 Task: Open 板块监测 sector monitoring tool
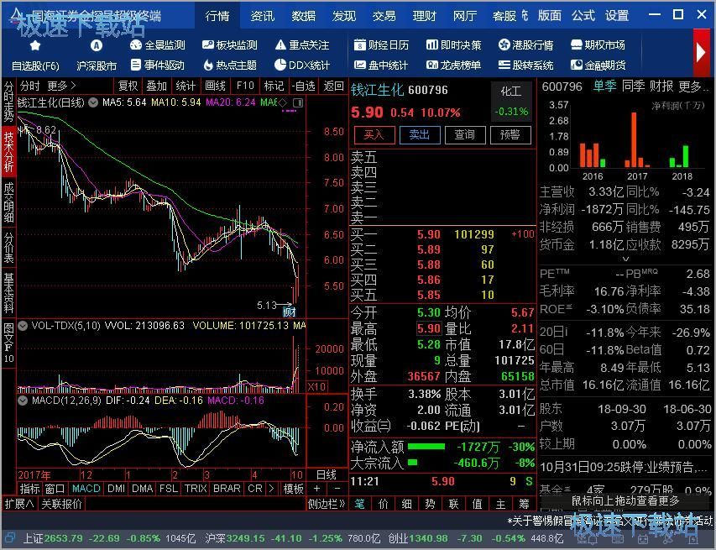[229, 45]
